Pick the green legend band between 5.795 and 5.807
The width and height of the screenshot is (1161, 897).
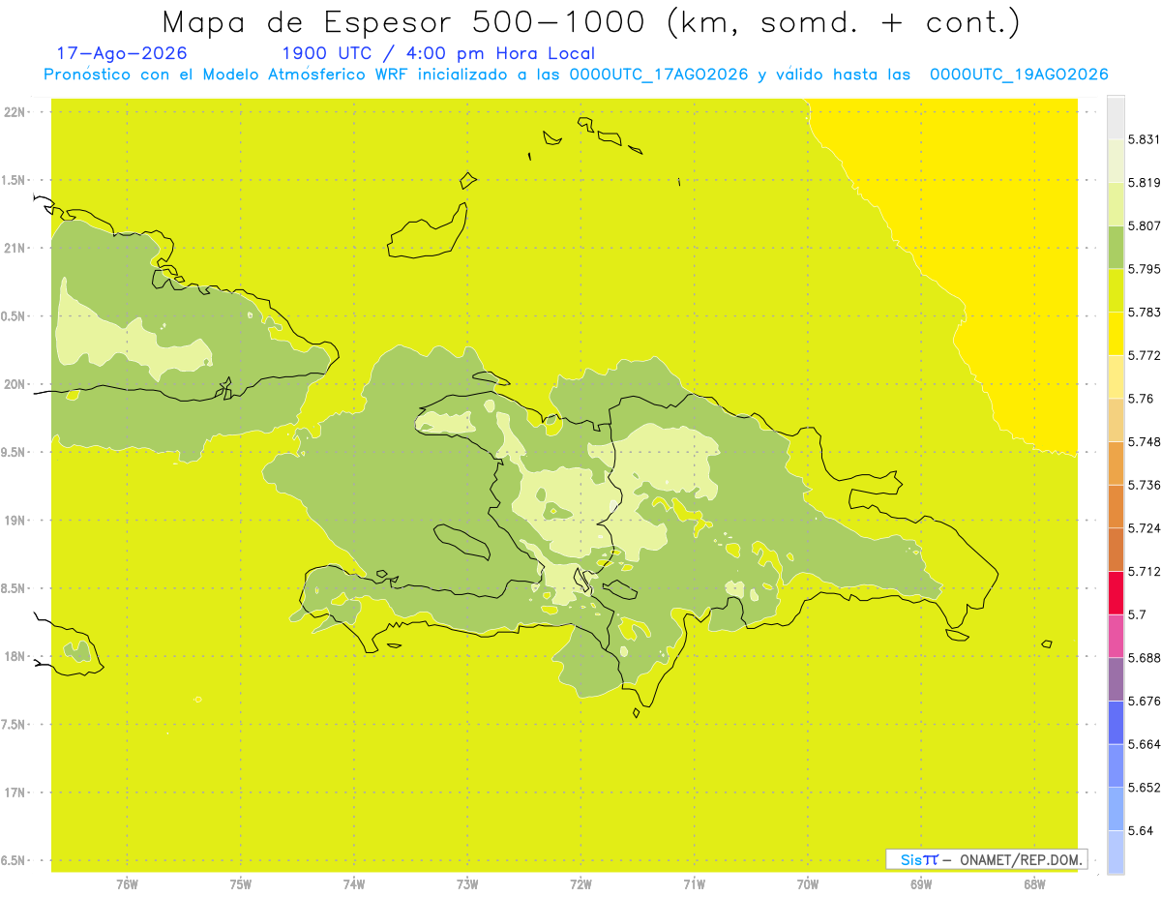pos(1116,248)
